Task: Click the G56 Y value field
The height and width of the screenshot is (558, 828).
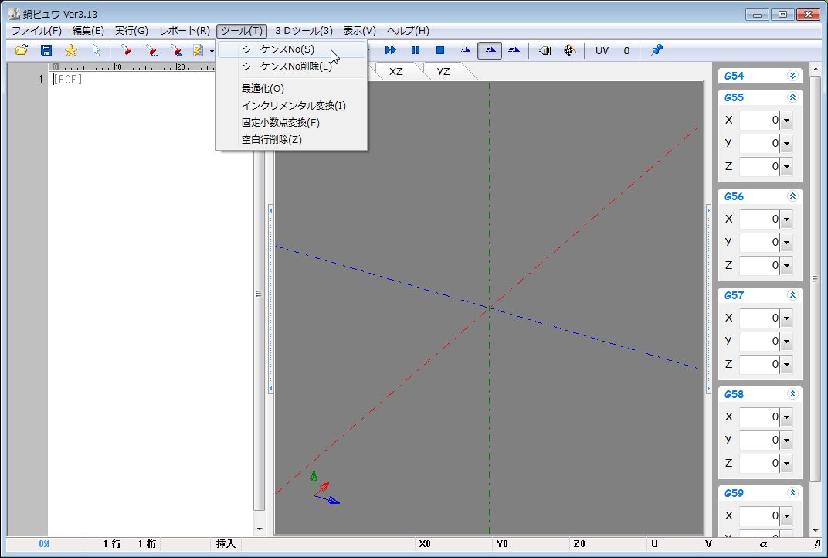Action: 760,242
